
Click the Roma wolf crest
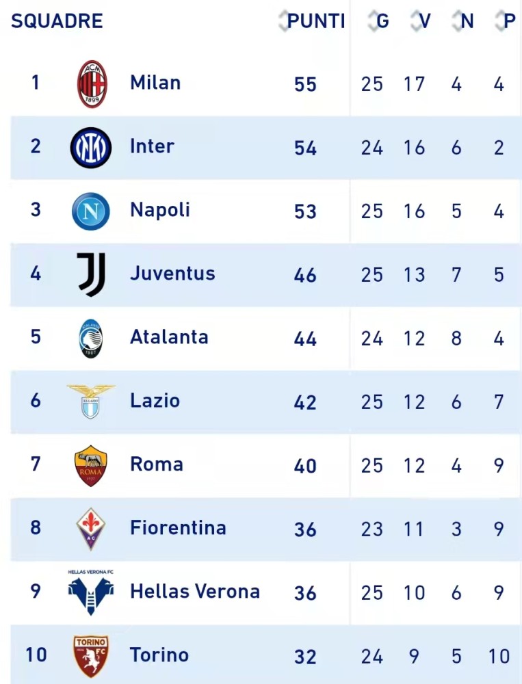point(91,465)
